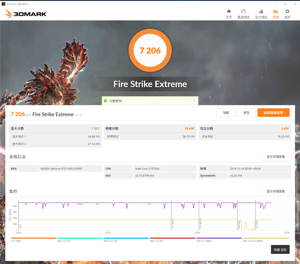This screenshot has height=264, width=300.
Task: Click the 主页 tab label
Action: point(229,17)
